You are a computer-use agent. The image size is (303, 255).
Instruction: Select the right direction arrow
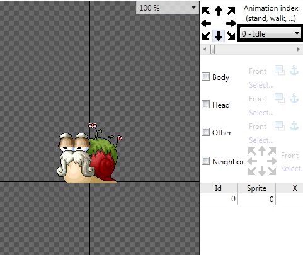pyautogui.click(x=231, y=23)
